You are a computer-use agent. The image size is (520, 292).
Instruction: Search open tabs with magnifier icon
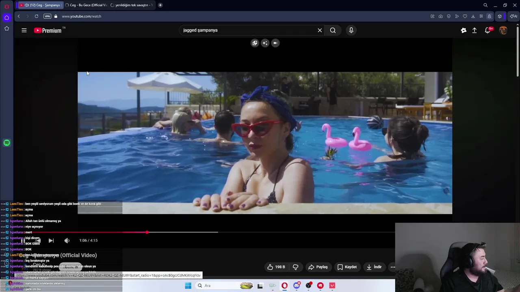pos(485,5)
